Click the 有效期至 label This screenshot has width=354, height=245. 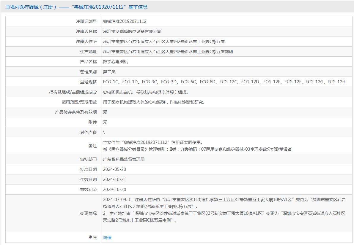pos(88,190)
